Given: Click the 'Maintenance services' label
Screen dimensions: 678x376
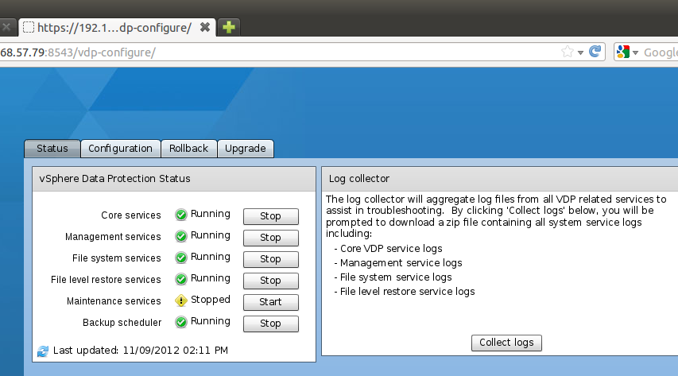Looking at the screenshot, I should tap(114, 301).
